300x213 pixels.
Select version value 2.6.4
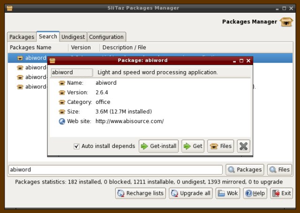[x=102, y=93]
